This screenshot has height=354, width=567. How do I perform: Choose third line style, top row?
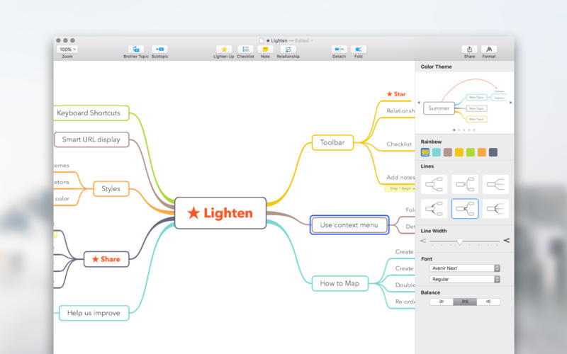coord(495,184)
